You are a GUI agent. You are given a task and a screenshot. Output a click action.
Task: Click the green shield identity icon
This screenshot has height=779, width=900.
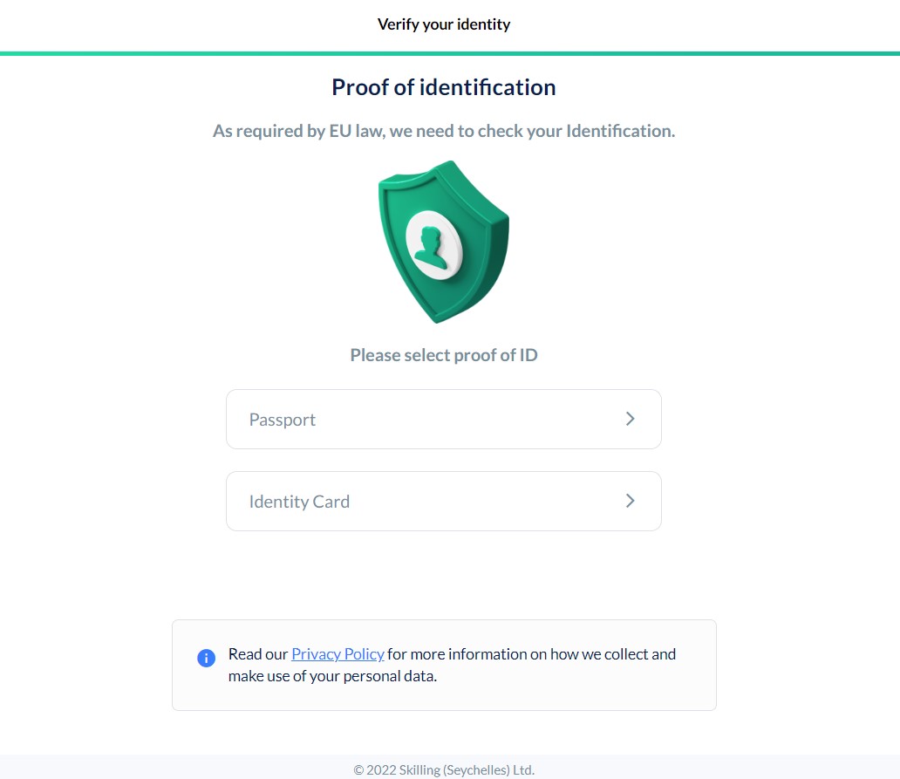[x=444, y=242]
